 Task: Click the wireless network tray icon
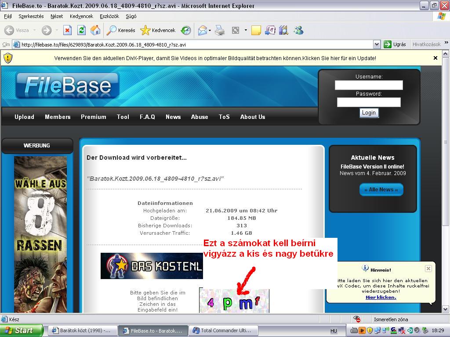[x=385, y=330]
